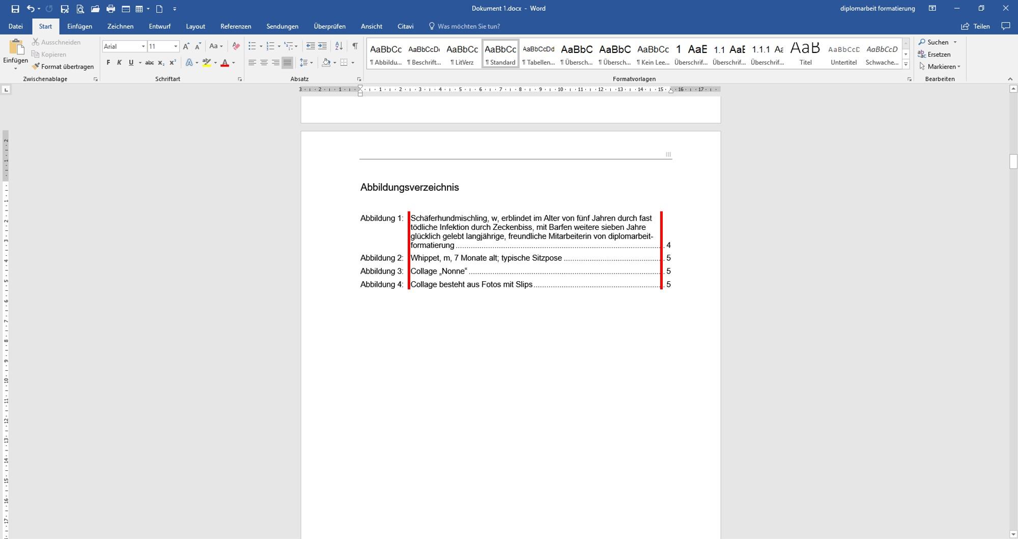The width and height of the screenshot is (1018, 539).
Task: Collapse the ribbon with the arrow
Action: coord(1010,79)
